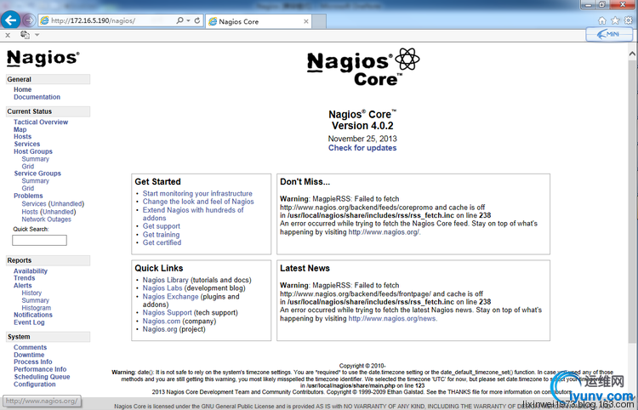Select the Nagios Core browser tab
This screenshot has width=638, height=410.
pyautogui.click(x=259, y=21)
